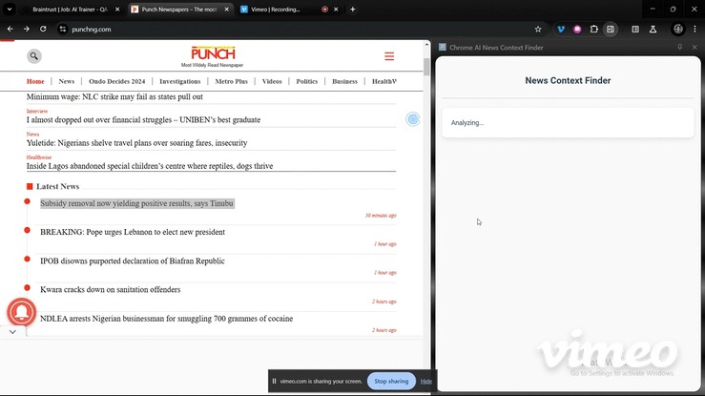705x396 pixels.
Task: Click the News Context Finder title
Action: pyautogui.click(x=568, y=80)
